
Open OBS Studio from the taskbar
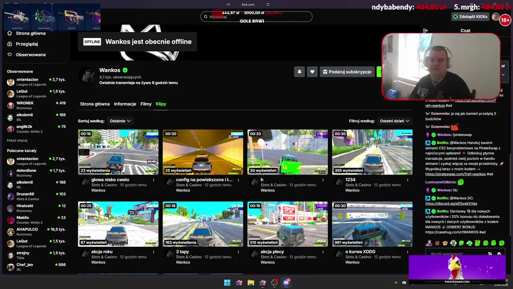click(x=275, y=283)
